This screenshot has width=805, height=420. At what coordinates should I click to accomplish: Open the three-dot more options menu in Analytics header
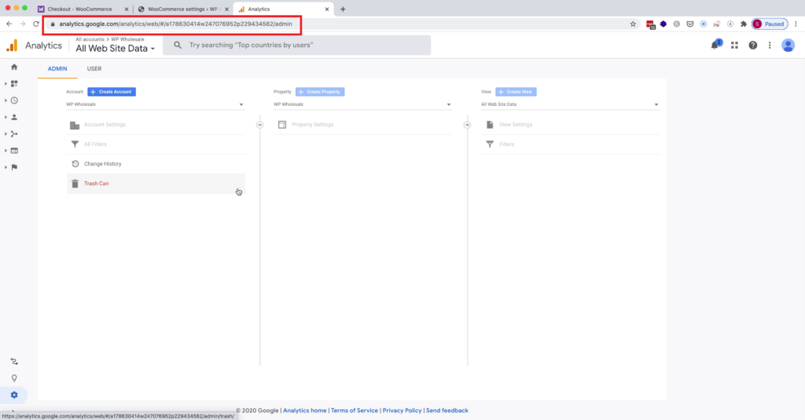pos(770,45)
